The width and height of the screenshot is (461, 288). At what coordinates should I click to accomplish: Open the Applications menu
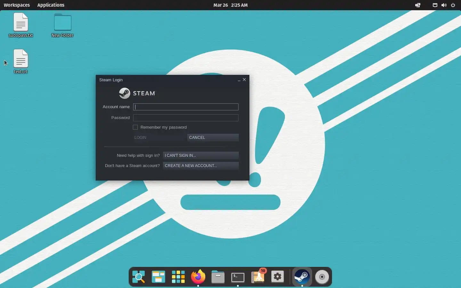[x=51, y=5]
